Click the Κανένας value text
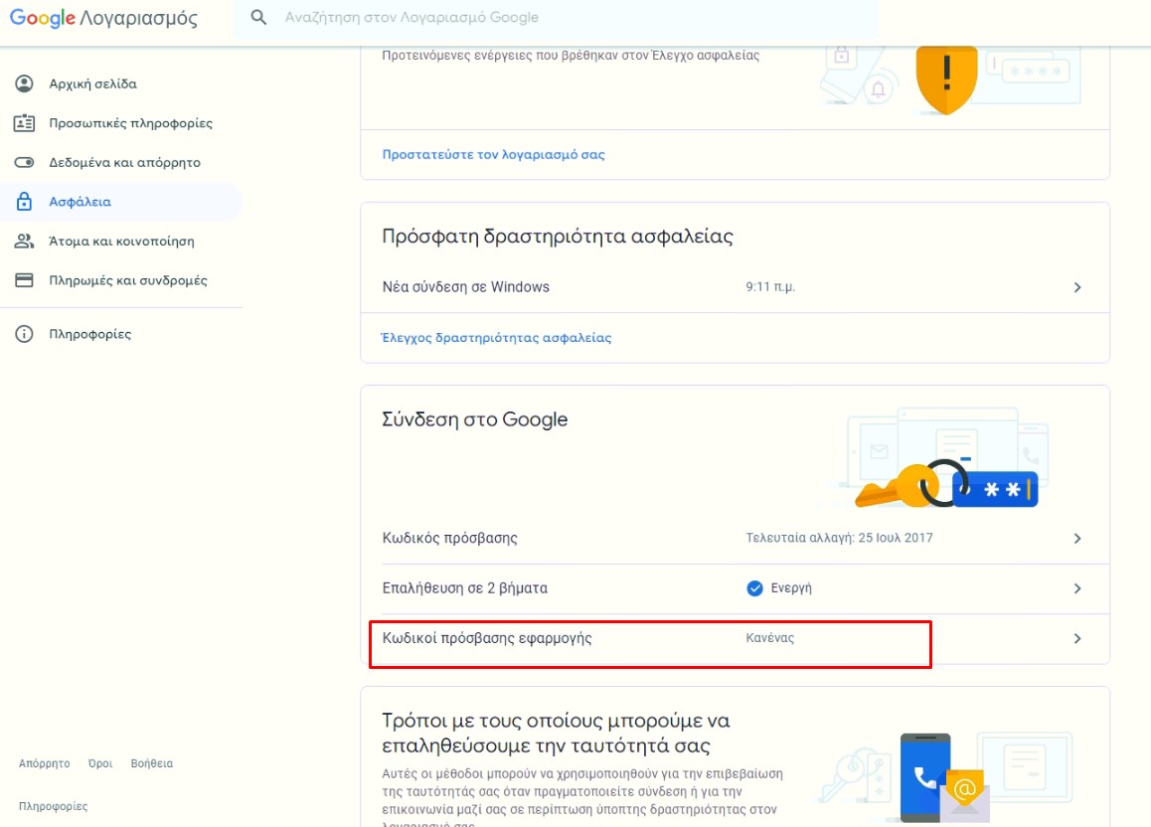Screen dimensions: 1151x827 [770, 638]
